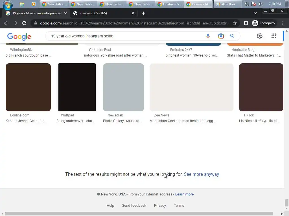Image resolution: width=289 pixels, height=216 pixels.
Task: Switch to '19 year old...' taskbar window
Action: point(198,4)
